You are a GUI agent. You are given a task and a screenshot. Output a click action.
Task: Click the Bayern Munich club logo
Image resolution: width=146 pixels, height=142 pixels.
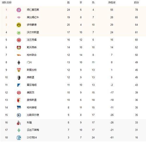tap(19, 10)
